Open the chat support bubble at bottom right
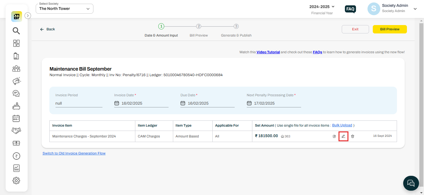 [411, 183]
